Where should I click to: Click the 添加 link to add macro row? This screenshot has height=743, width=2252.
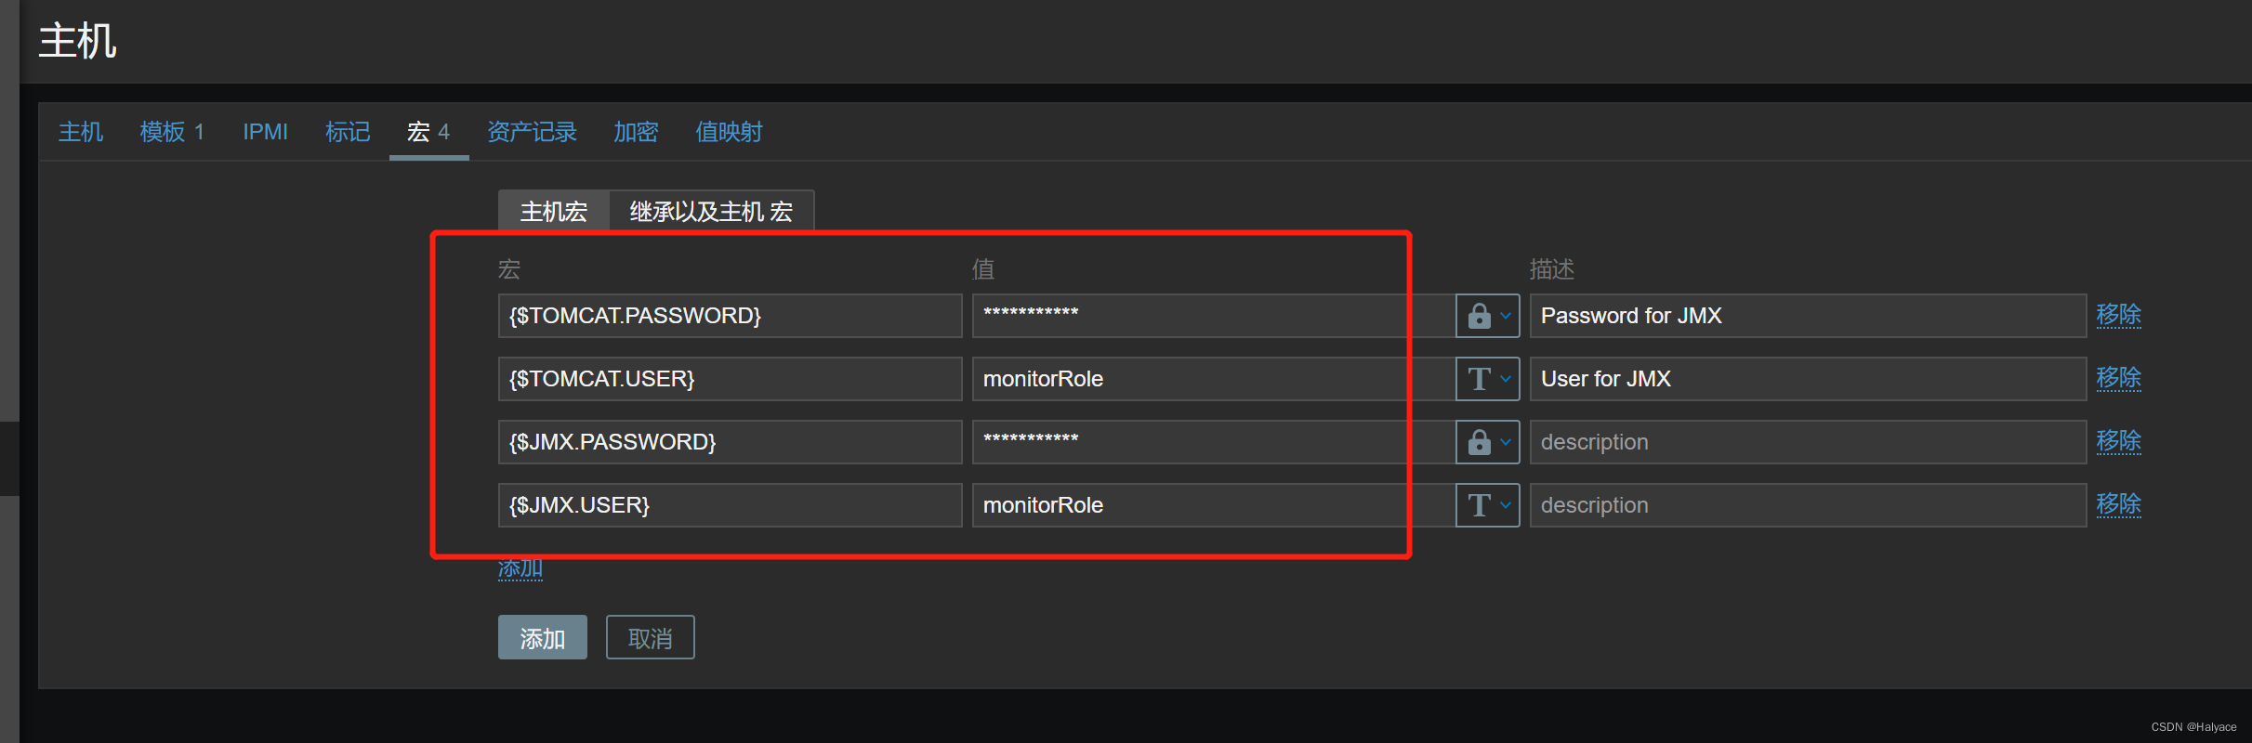tap(520, 568)
